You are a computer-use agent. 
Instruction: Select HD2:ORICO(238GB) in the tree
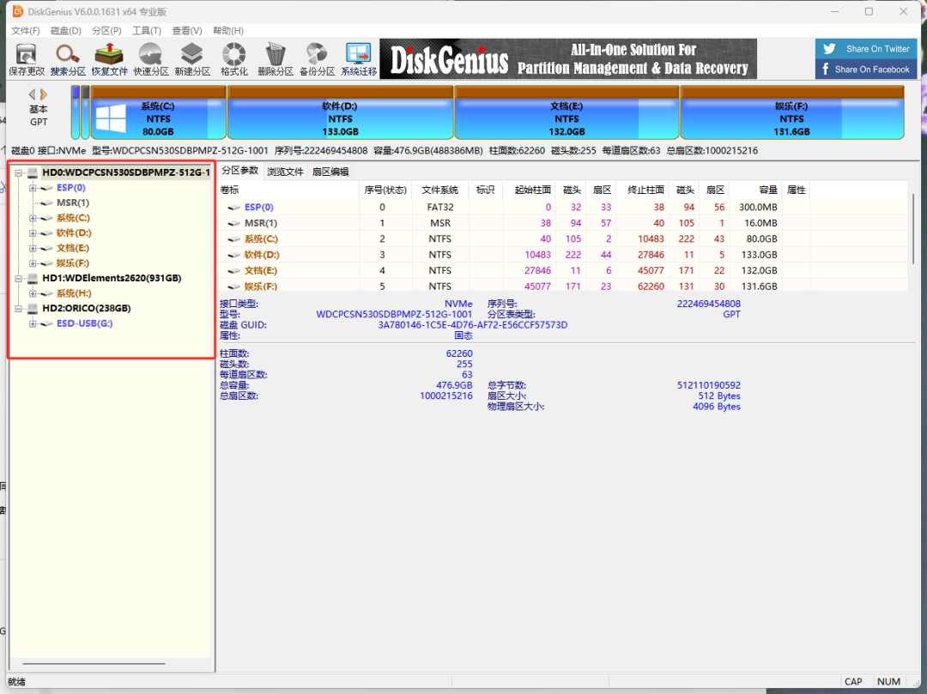coord(87,308)
